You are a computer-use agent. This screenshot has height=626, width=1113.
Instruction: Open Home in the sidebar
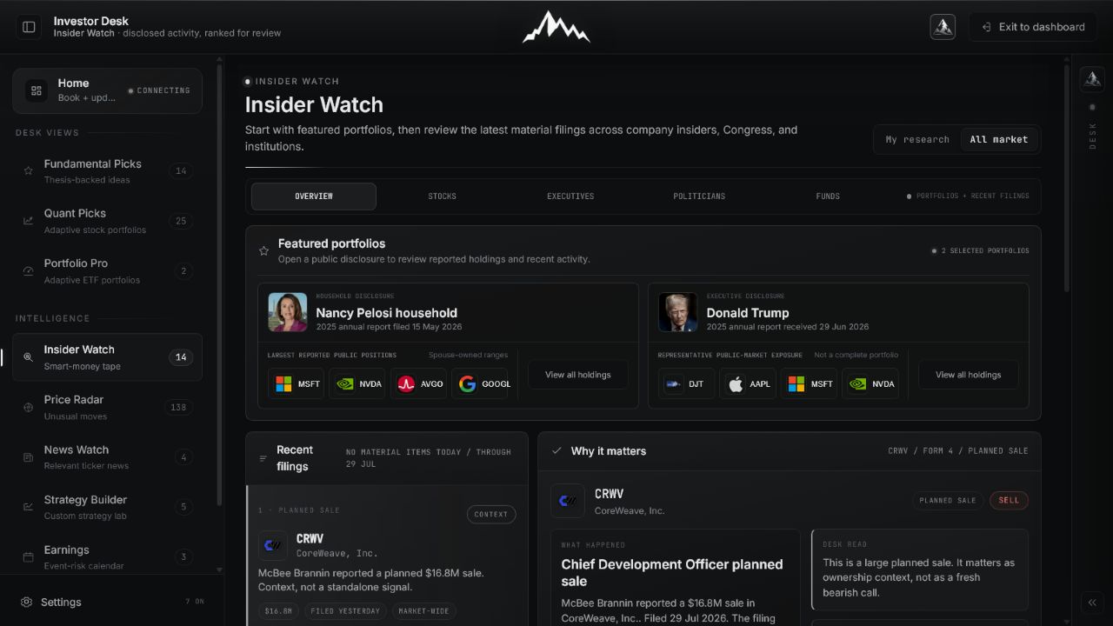tap(107, 90)
